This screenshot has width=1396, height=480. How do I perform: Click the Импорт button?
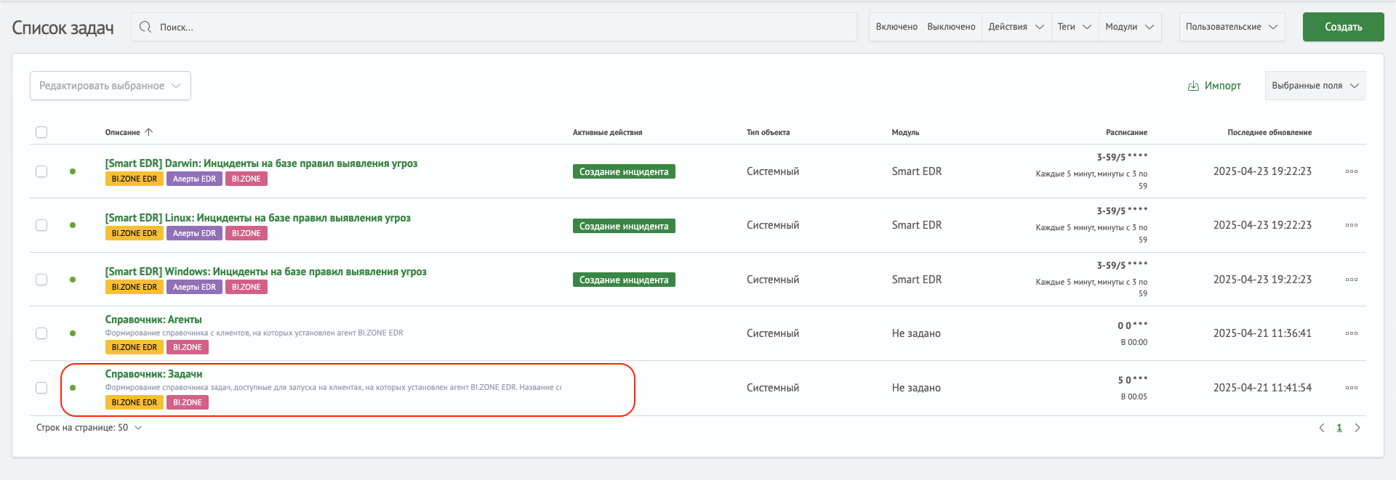1214,86
